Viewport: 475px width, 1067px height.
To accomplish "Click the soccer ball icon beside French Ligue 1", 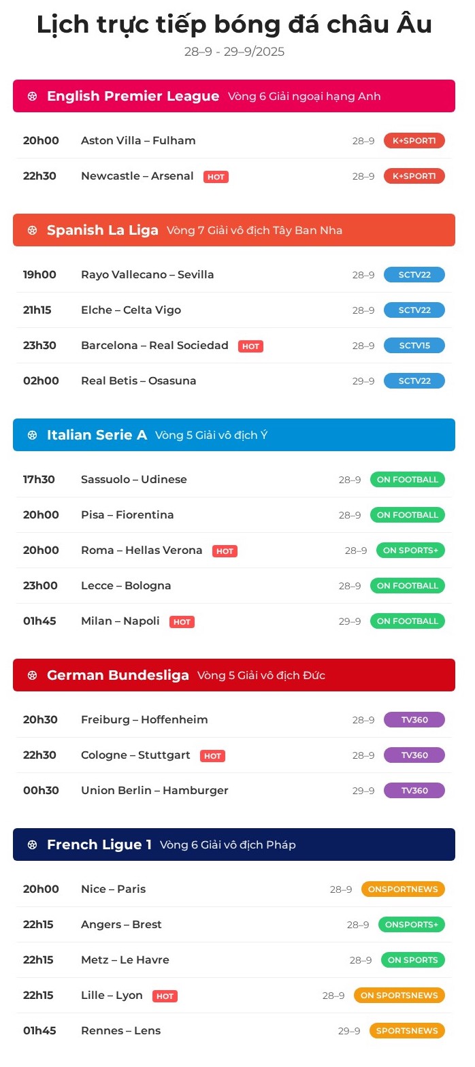I will [x=32, y=845].
